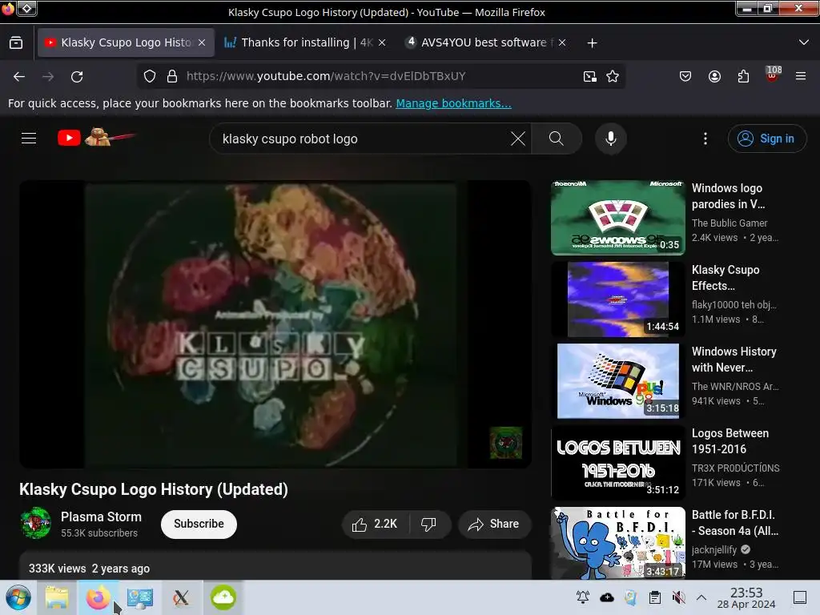Open the list all tabs dropdown
This screenshot has width=820, height=615.
pos(804,42)
